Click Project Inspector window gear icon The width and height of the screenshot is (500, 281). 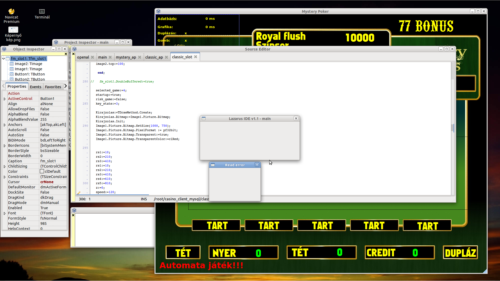click(x=56, y=42)
